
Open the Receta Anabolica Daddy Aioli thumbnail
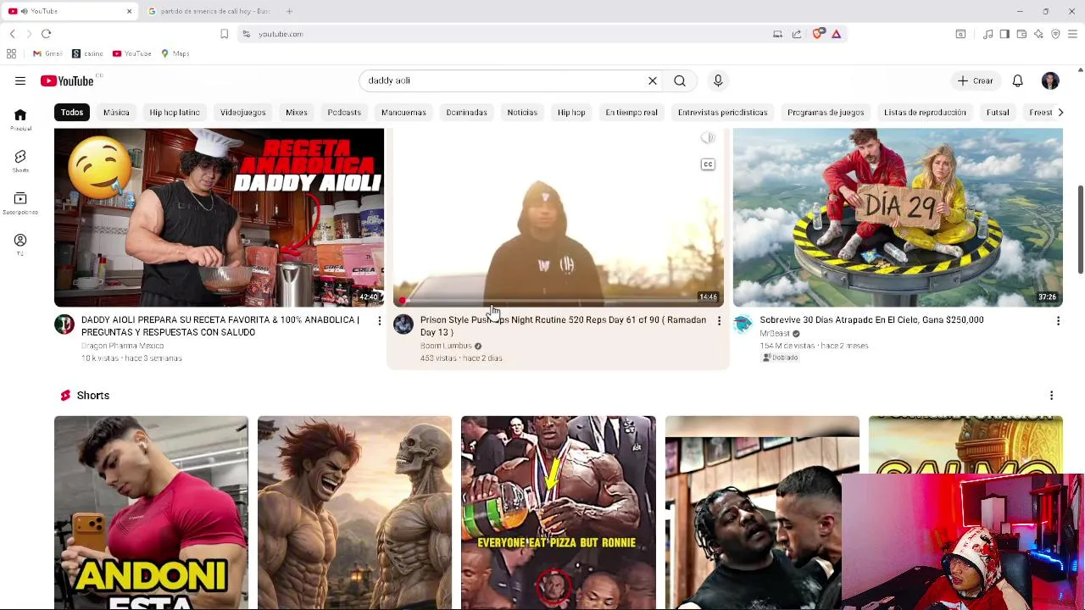219,218
